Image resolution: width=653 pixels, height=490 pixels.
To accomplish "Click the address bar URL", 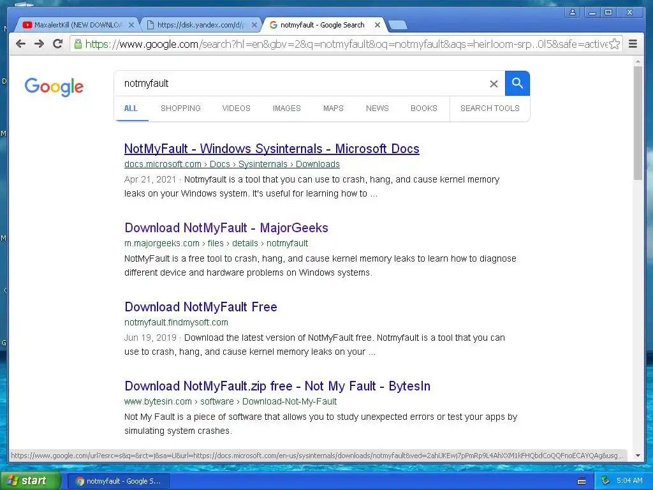I will tap(346, 44).
